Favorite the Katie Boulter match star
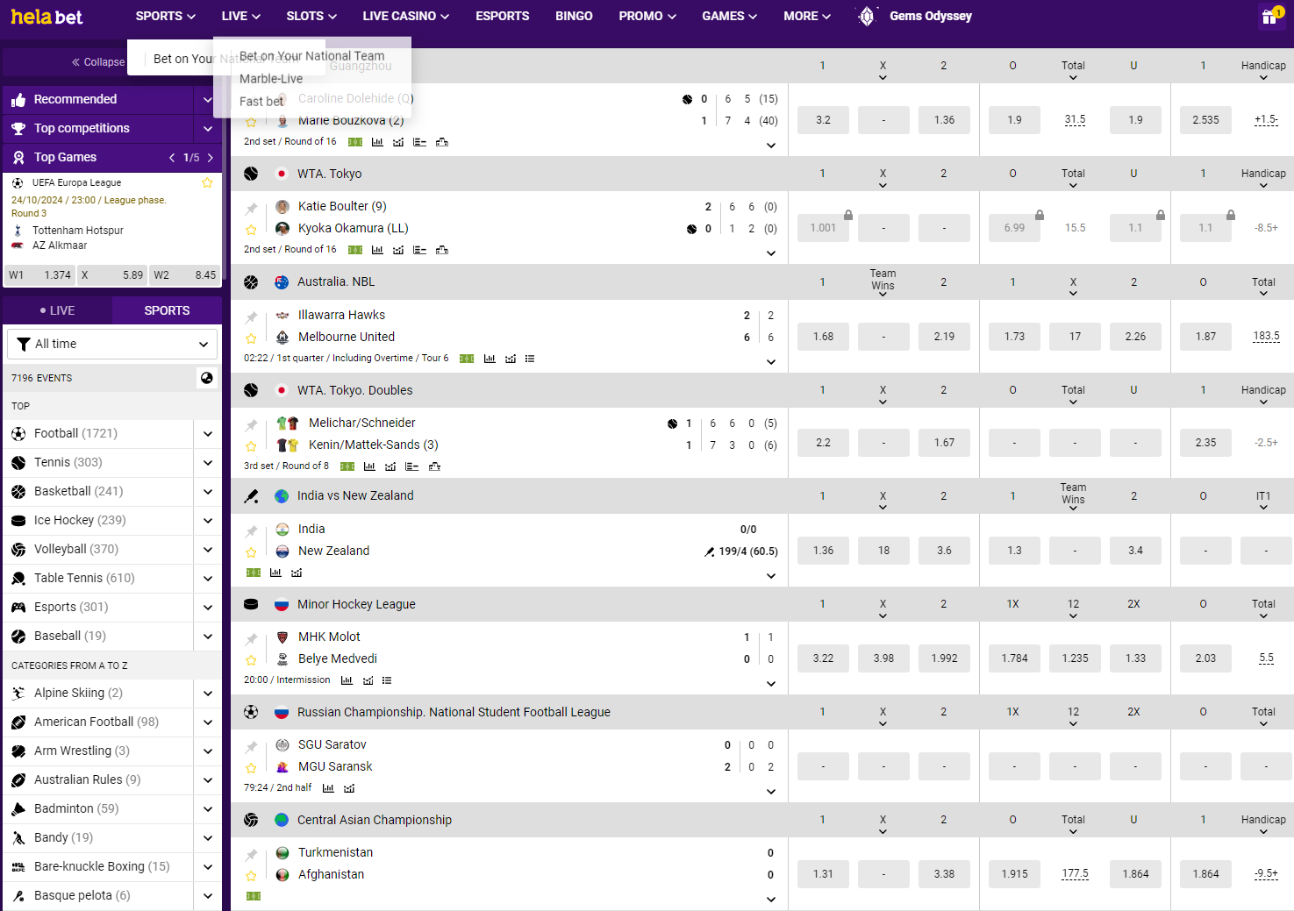 (x=251, y=230)
